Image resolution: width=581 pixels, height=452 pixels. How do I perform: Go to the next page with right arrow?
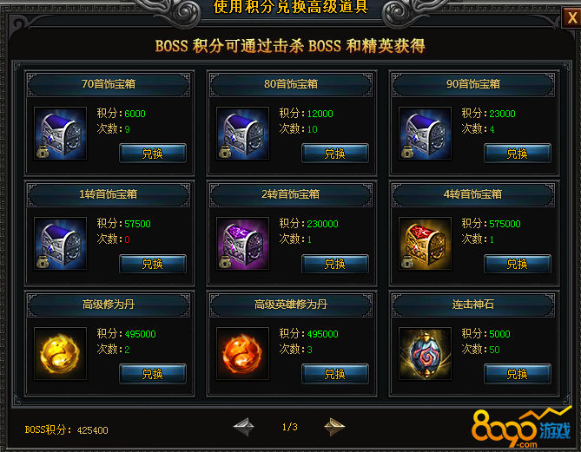click(334, 427)
